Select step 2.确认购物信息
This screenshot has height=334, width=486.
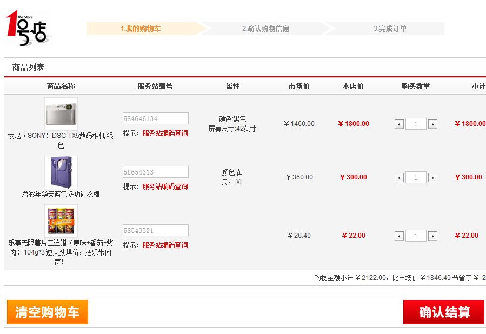point(265,29)
